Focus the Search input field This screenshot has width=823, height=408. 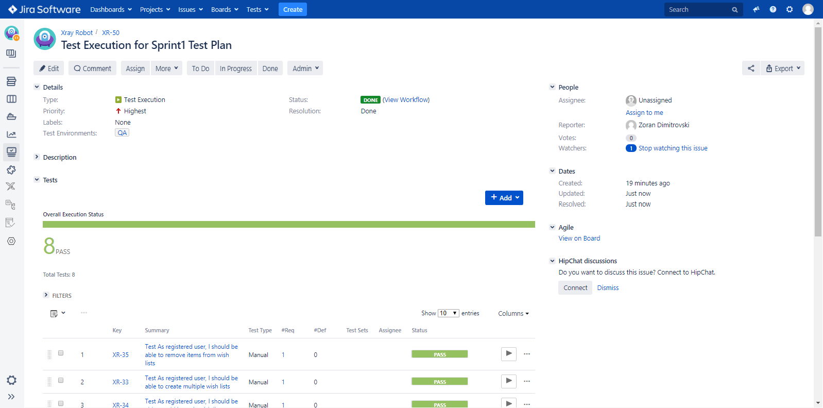(704, 9)
